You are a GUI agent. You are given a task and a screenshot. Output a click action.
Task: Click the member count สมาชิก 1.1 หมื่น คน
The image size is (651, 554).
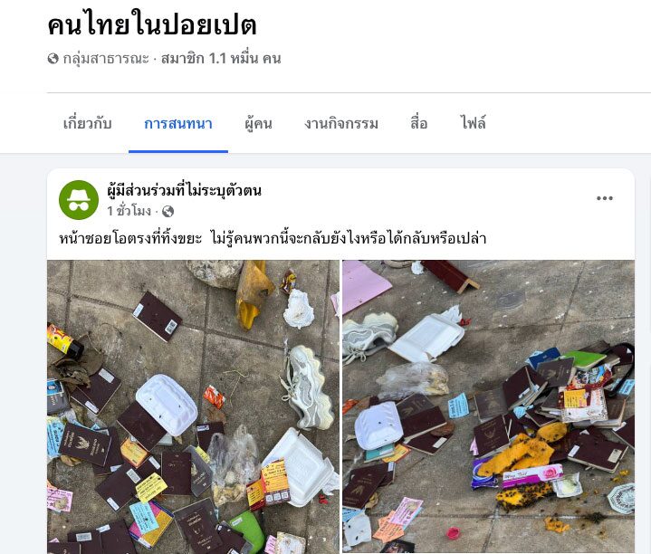coord(221,59)
